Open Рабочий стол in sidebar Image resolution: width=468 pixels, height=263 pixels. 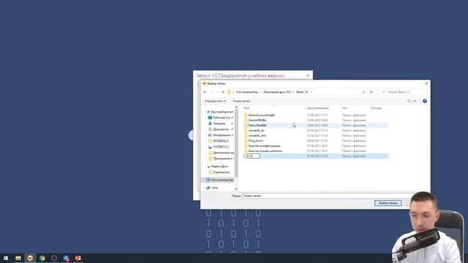coord(220,118)
